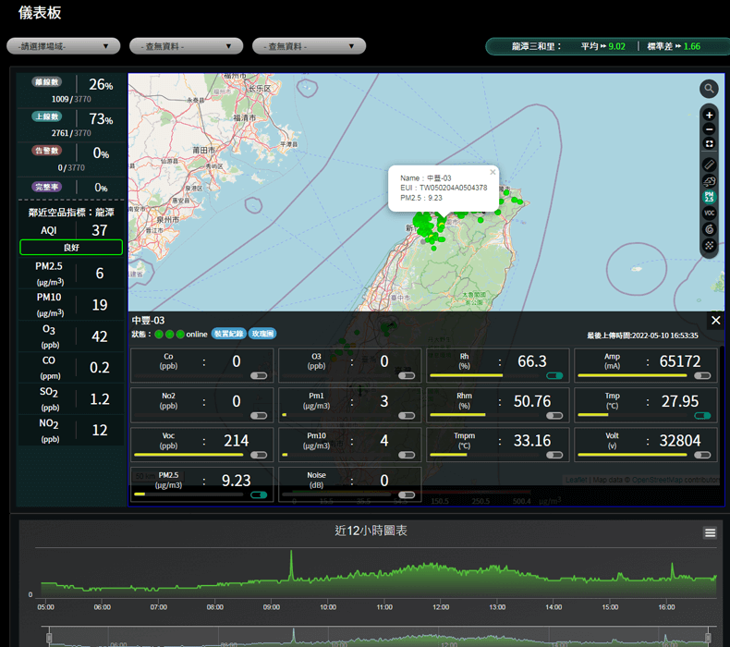The image size is (730, 647).
Task: Click first green online status dot
Action: point(159,334)
